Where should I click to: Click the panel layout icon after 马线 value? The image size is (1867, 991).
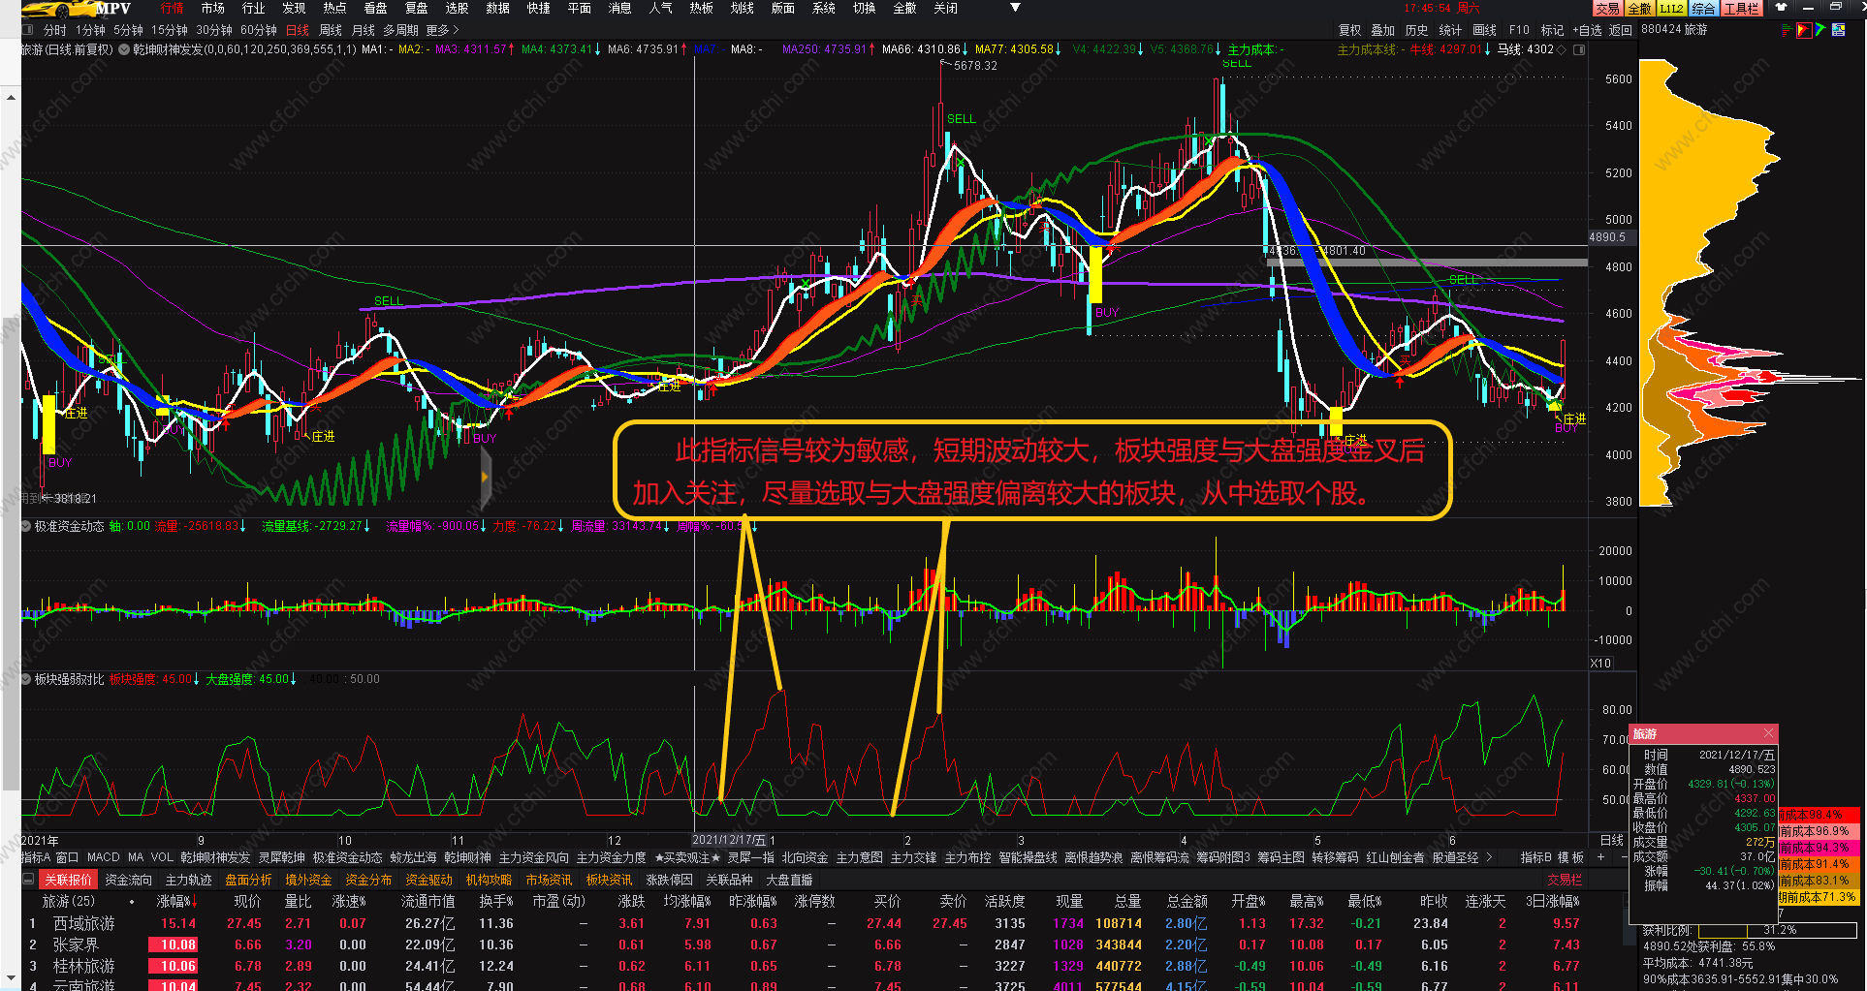(x=1579, y=49)
